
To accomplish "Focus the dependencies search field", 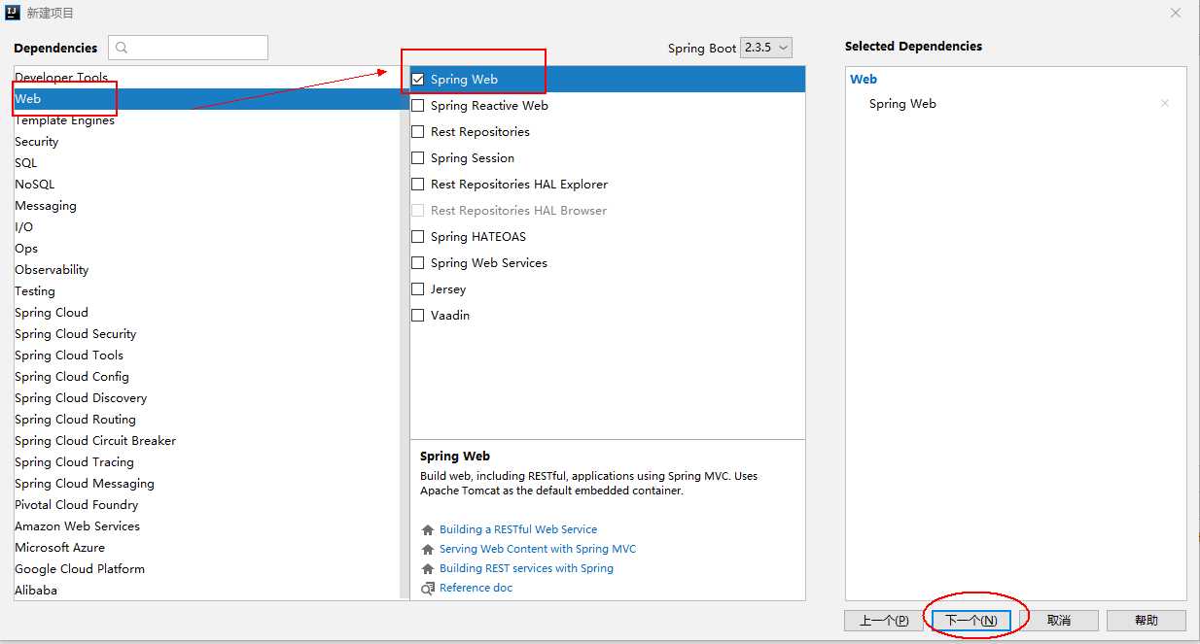I will pyautogui.click(x=189, y=48).
